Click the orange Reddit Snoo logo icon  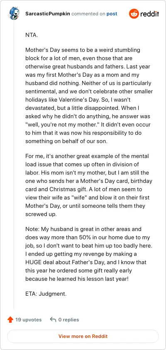pyautogui.click(x=134, y=14)
